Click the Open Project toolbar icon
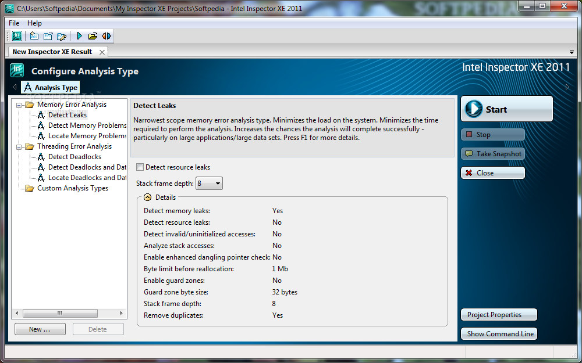This screenshot has height=363, width=582. [x=48, y=36]
